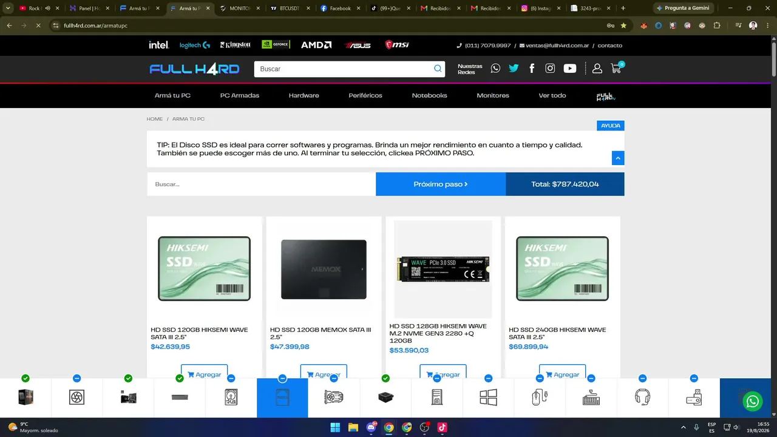
Task: Click the GeForce brand logo
Action: 276,44
